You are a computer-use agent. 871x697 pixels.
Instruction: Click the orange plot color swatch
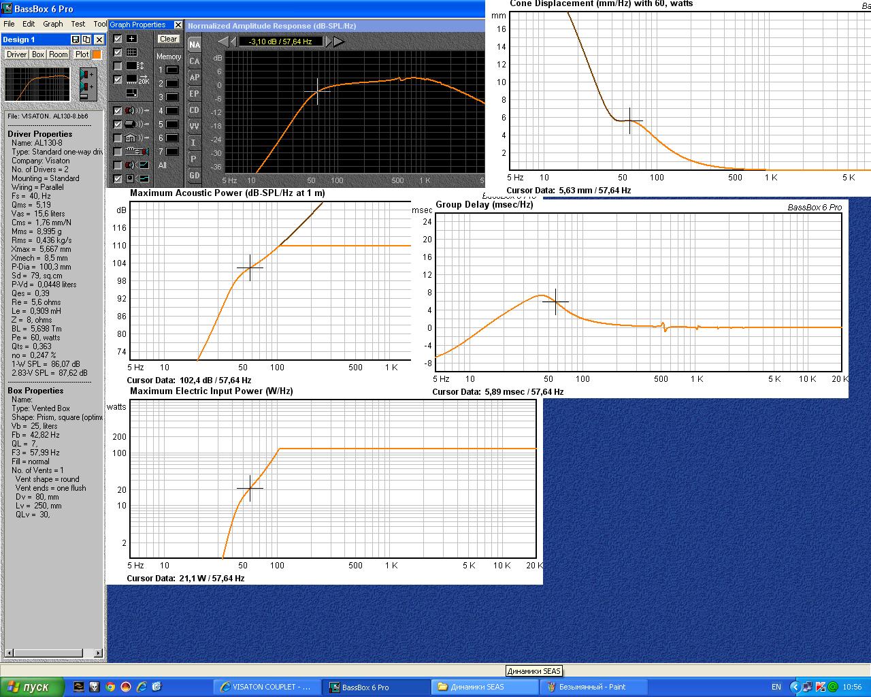[97, 54]
